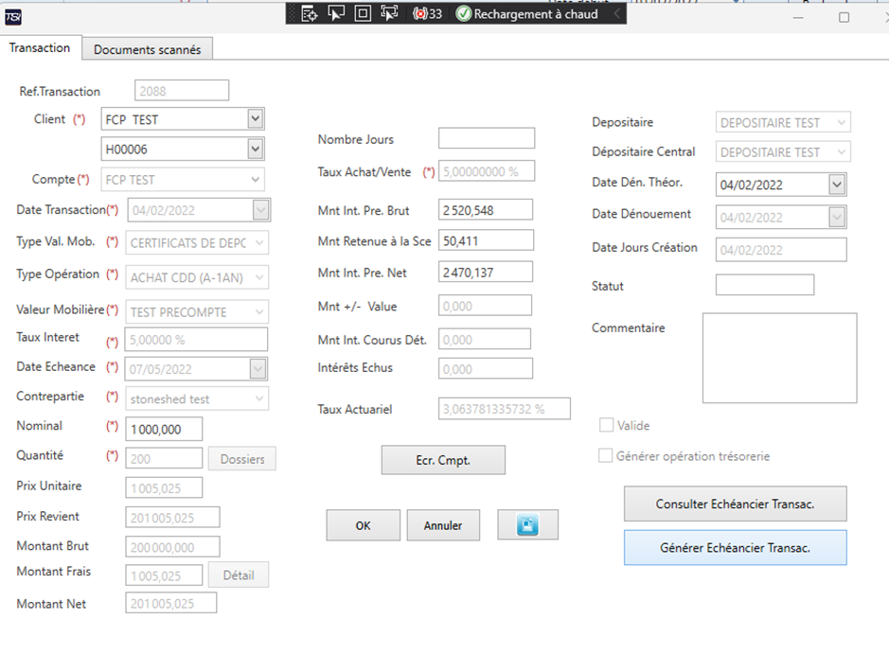The image size is (889, 654).
Task: Open the H00006 combo box arrow
Action: 255,149
